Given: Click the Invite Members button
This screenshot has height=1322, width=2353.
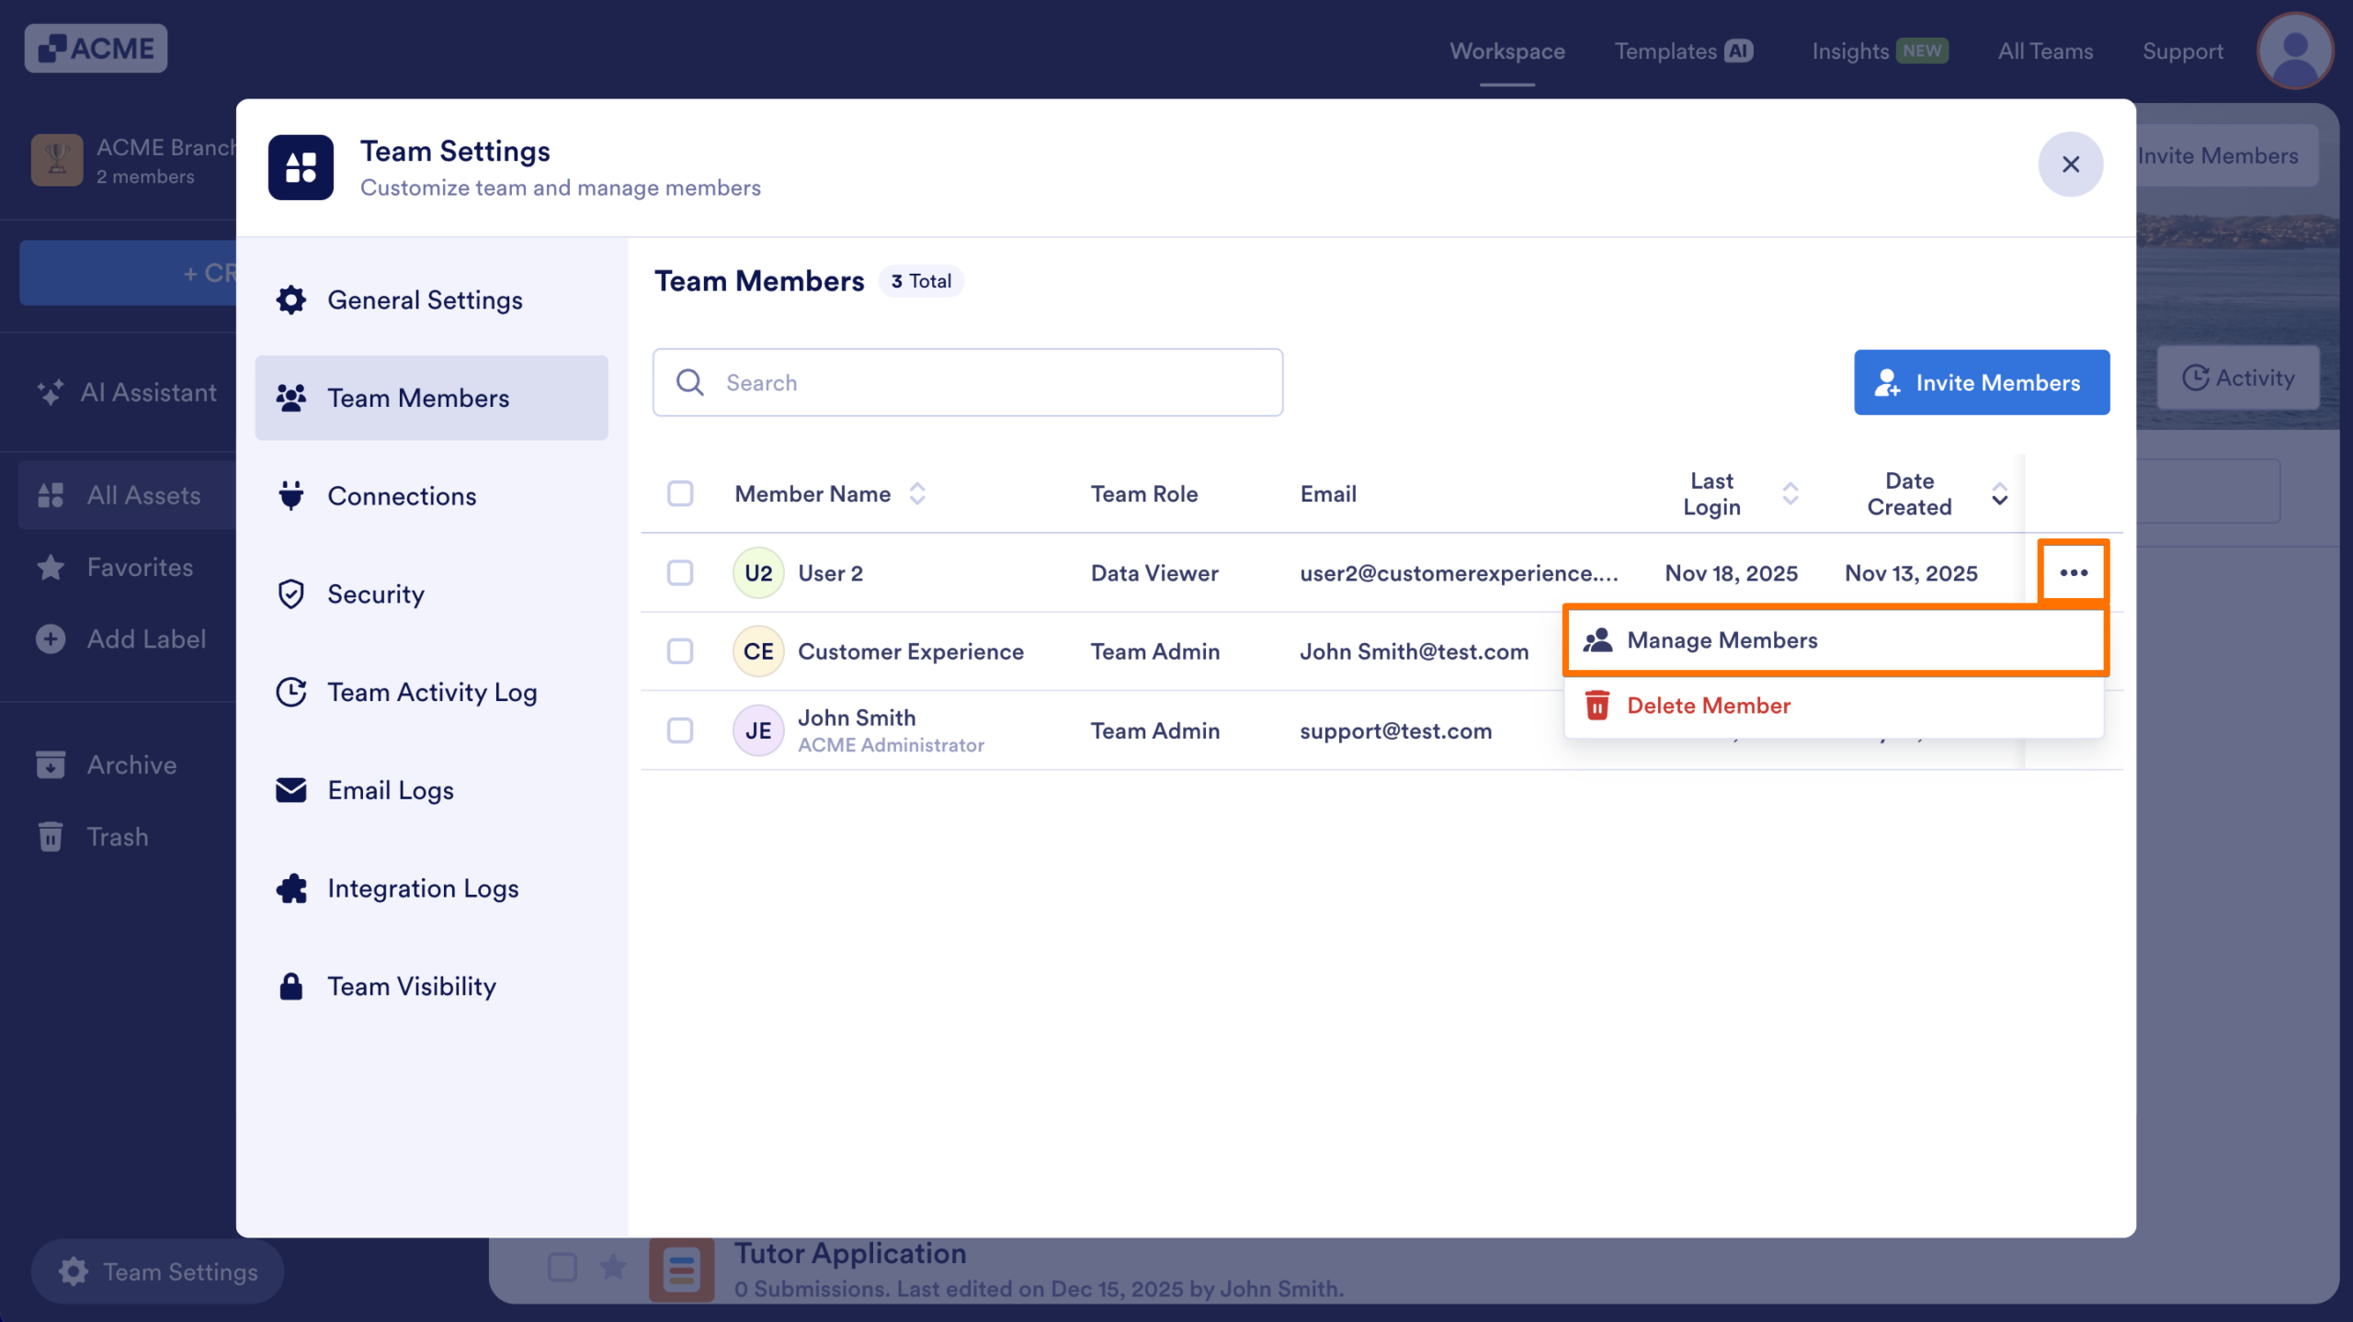Looking at the screenshot, I should [1982, 382].
